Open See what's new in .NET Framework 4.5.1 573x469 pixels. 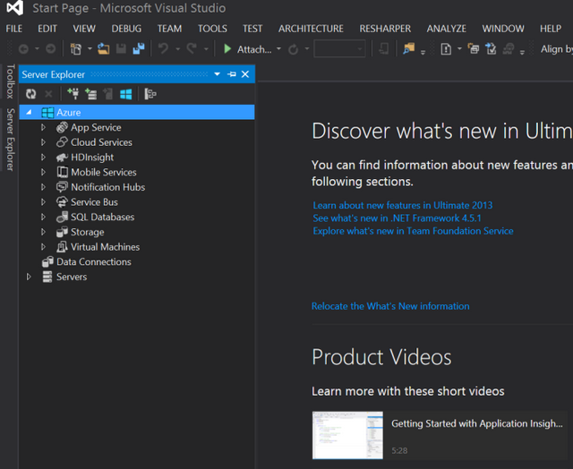coord(397,218)
